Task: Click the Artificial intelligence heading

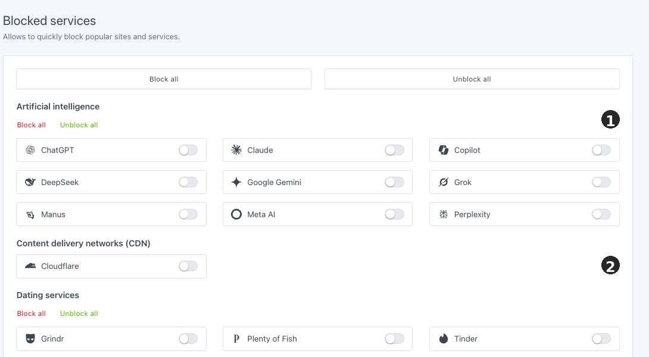Action: tap(58, 107)
